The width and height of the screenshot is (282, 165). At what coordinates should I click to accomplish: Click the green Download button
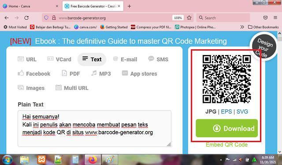pyautogui.click(x=226, y=128)
